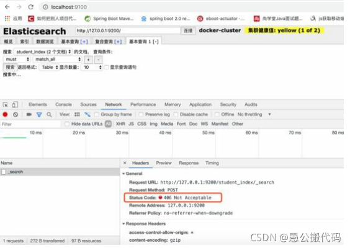Clear the network log
Viewport: 350px width, 248px height.
point(16,115)
